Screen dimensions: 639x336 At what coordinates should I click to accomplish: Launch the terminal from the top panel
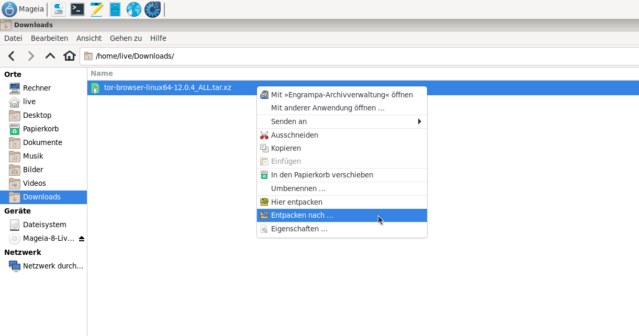77,9
